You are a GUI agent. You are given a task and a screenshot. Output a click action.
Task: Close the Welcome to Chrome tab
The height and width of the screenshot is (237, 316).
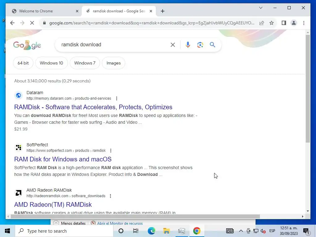click(x=77, y=11)
